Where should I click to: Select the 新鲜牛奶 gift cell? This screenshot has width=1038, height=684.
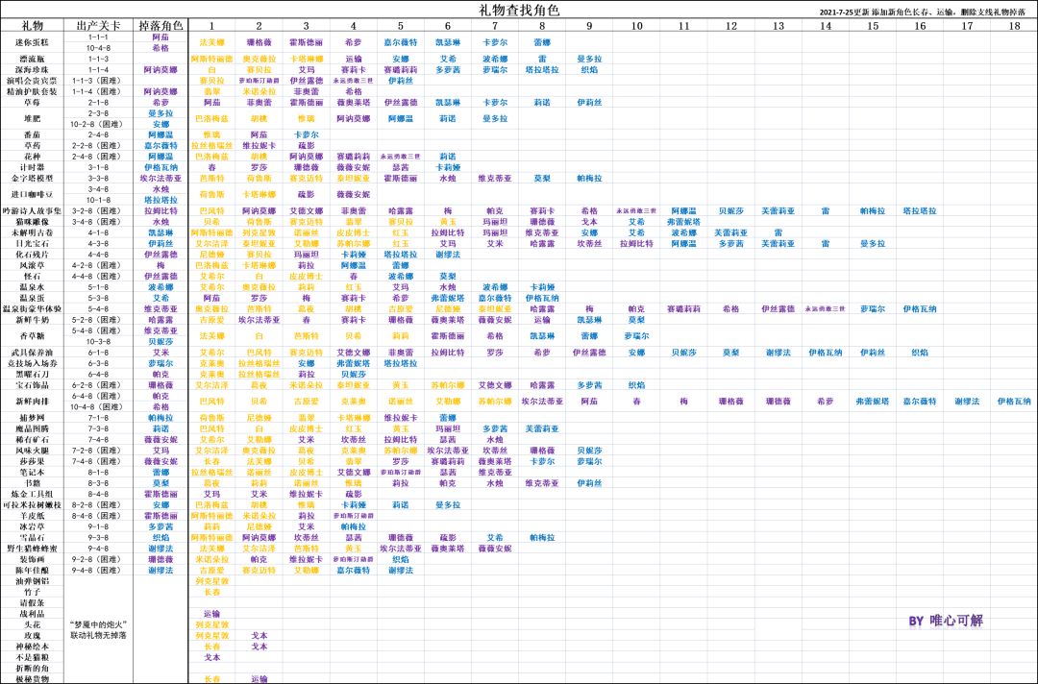pyautogui.click(x=33, y=320)
